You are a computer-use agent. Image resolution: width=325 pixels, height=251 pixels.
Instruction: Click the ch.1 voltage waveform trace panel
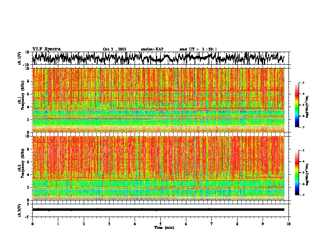coord(160,58)
